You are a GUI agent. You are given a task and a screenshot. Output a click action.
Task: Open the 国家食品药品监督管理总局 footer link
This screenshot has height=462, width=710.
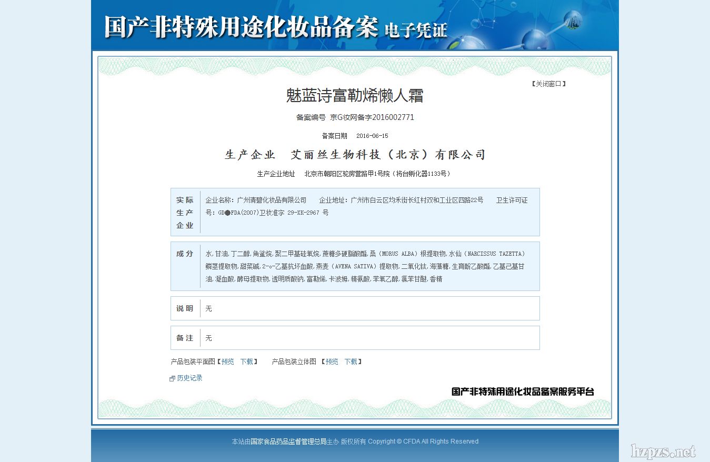coord(288,441)
